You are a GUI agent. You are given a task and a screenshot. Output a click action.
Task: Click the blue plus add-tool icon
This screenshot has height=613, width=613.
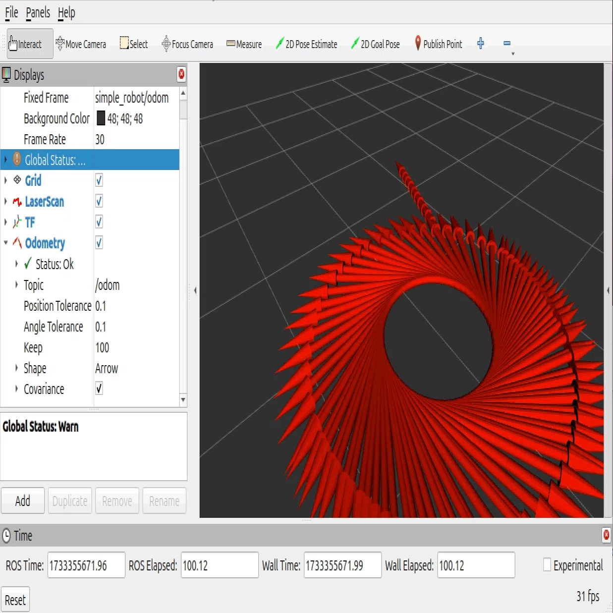(481, 44)
